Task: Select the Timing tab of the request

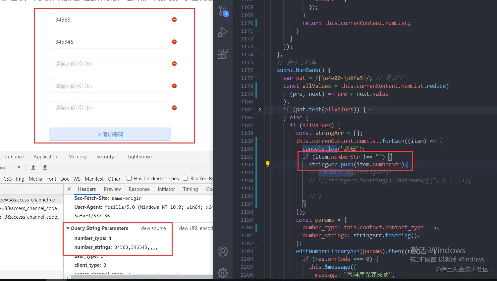Action: (191, 189)
